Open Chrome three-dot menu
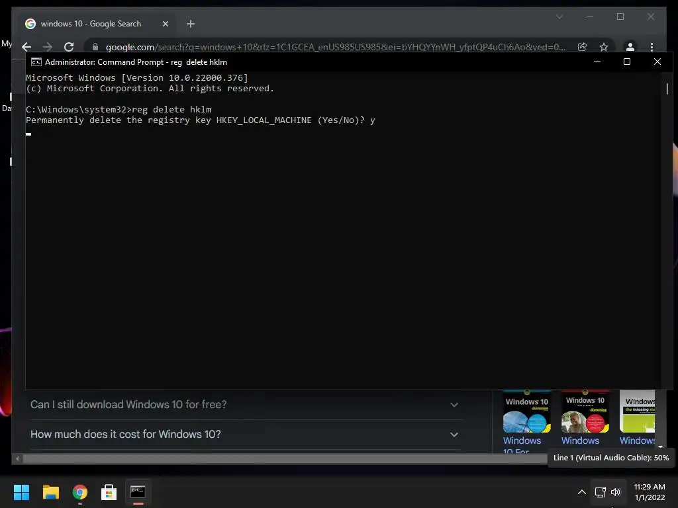678x508 pixels. point(652,47)
